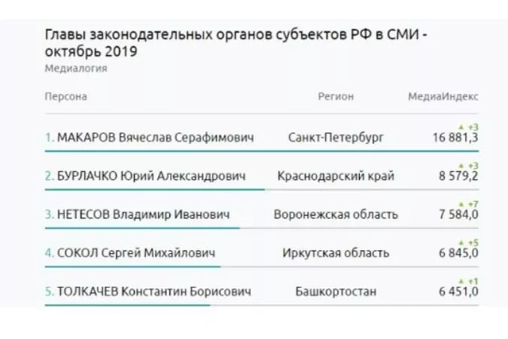The width and height of the screenshot is (508, 339).
Task: Click the green +5 change indicator for СОКОЛ
Action: pos(473,242)
